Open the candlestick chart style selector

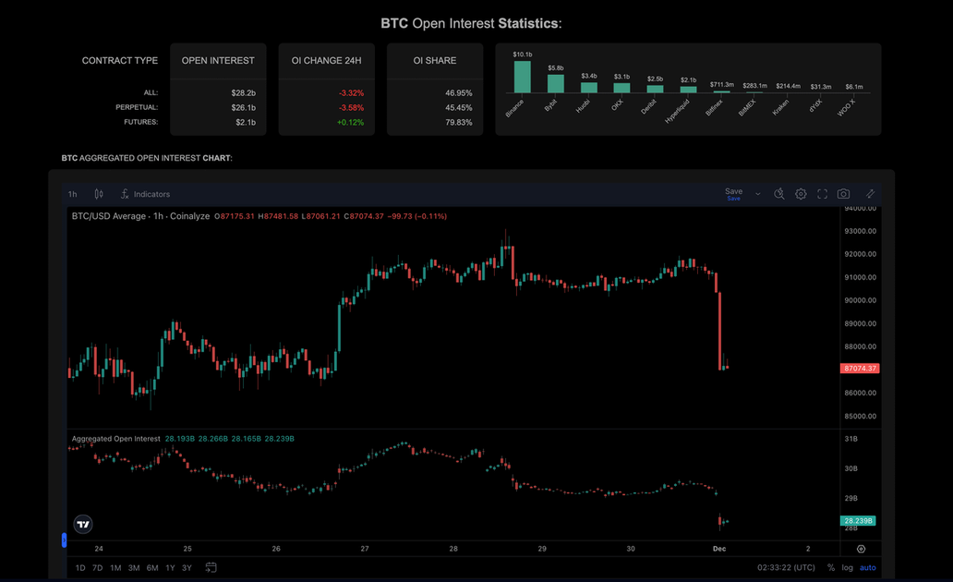tap(99, 194)
